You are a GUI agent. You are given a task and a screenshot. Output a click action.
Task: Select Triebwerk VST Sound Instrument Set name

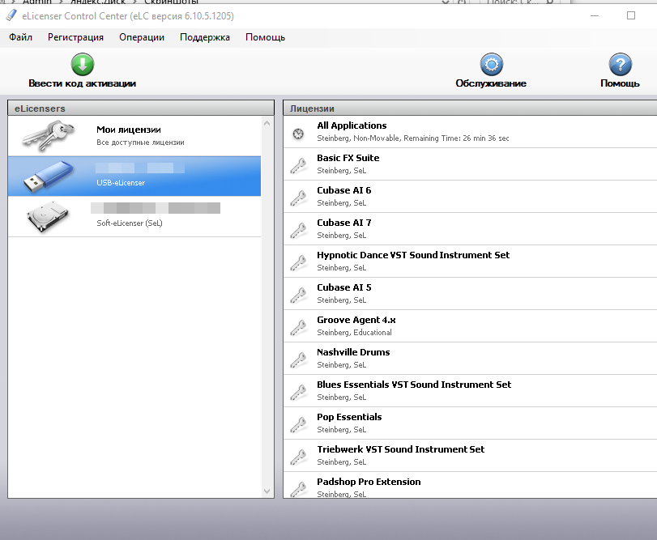coord(400,449)
